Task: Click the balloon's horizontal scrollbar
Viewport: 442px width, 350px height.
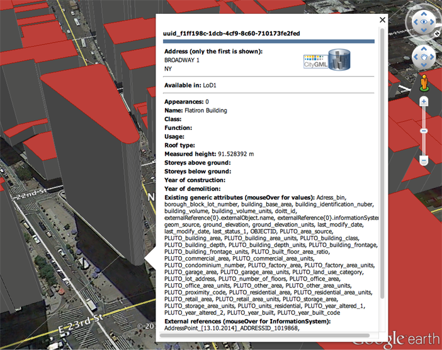Action: coord(264,335)
